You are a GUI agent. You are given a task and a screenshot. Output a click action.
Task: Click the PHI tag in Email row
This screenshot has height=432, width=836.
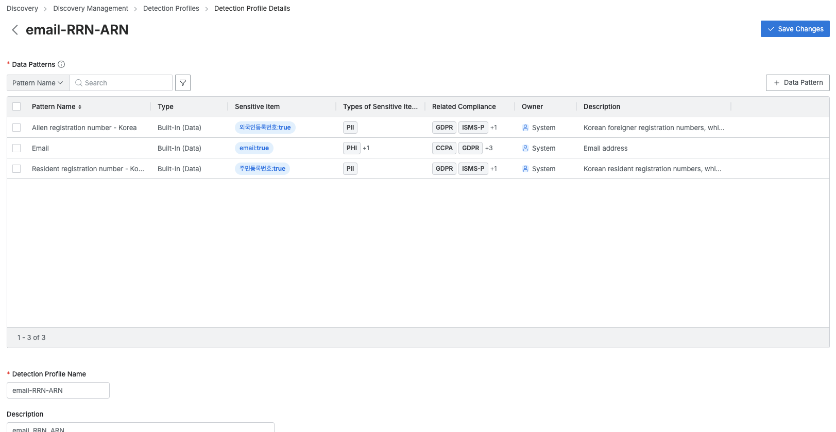tap(351, 148)
